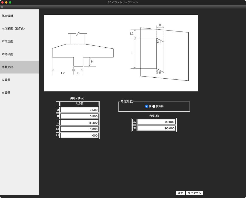Select the 度分秒 angle unit radio button
The width and height of the screenshot is (246, 198).
154,106
